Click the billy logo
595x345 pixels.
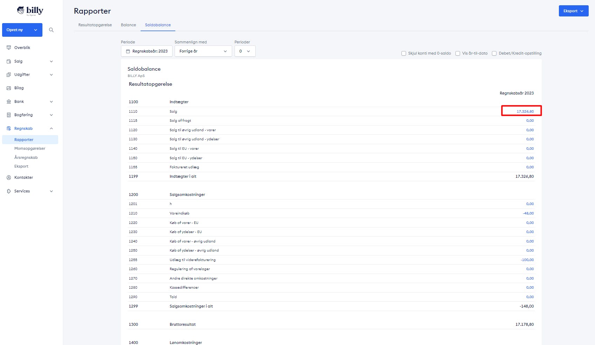30,11
